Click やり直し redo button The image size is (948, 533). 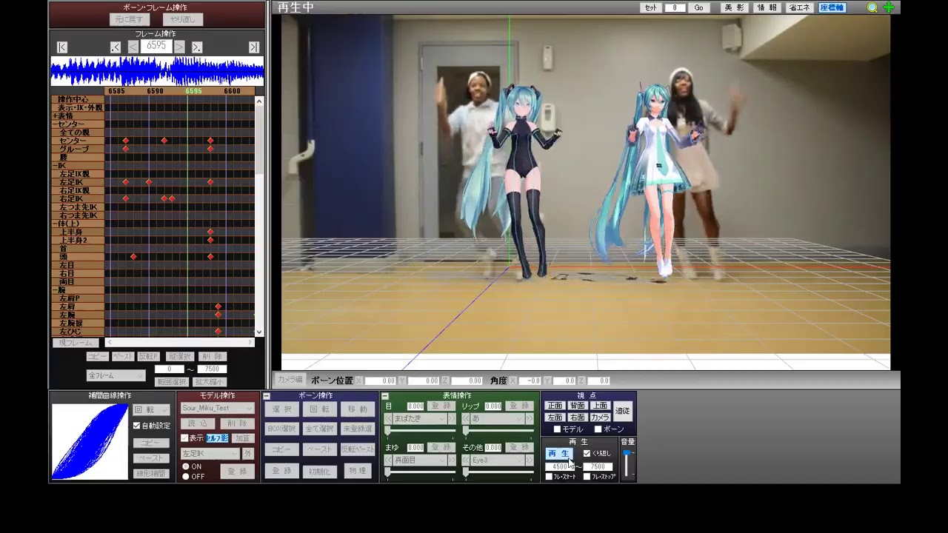point(183,19)
